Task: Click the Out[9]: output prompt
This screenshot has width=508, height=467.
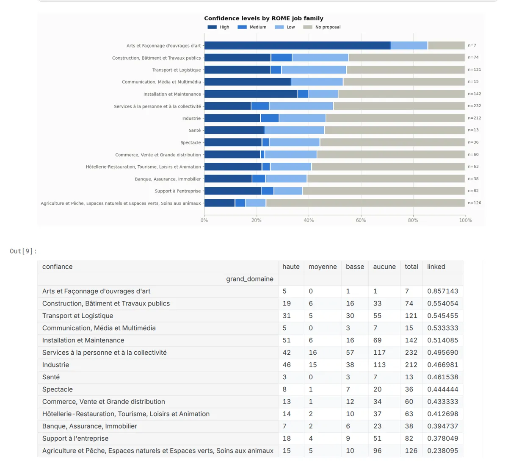Action: point(23,251)
